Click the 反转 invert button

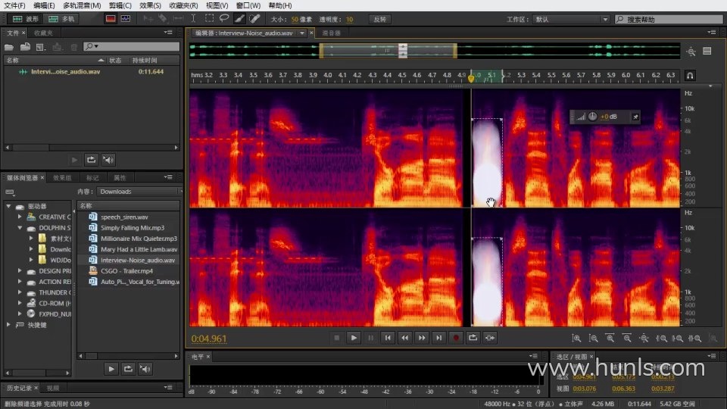[x=380, y=19]
